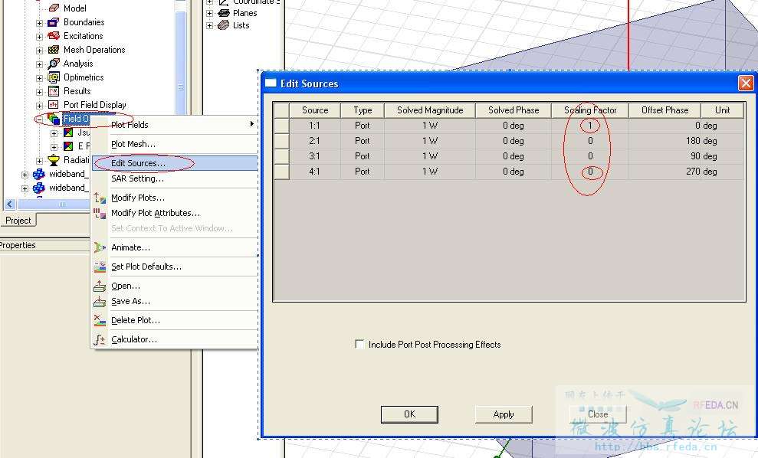
Task: Click the first wideband design icon
Action: tap(39, 174)
